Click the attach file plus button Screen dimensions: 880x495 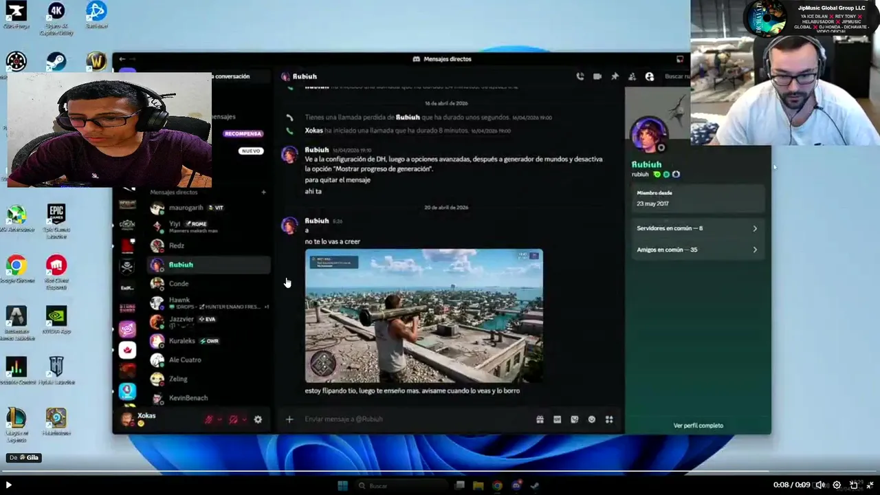pyautogui.click(x=289, y=419)
